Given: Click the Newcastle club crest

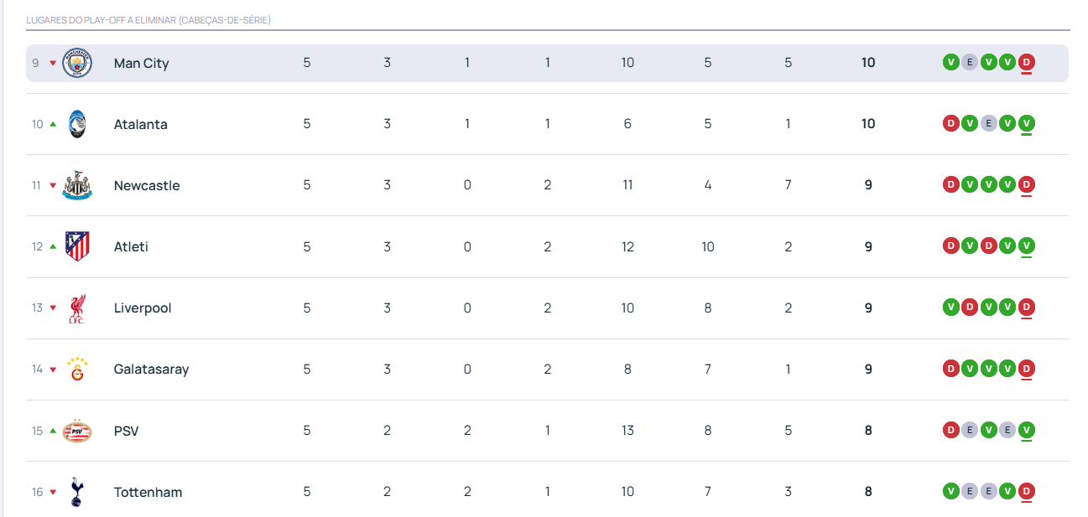Looking at the screenshot, I should 77,185.
